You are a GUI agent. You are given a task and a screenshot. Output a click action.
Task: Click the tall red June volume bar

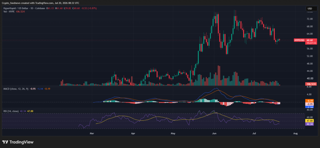(219, 76)
